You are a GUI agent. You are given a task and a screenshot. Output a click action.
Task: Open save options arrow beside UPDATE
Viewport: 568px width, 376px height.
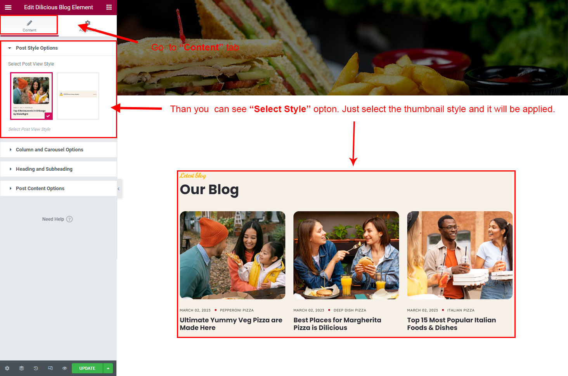click(108, 368)
